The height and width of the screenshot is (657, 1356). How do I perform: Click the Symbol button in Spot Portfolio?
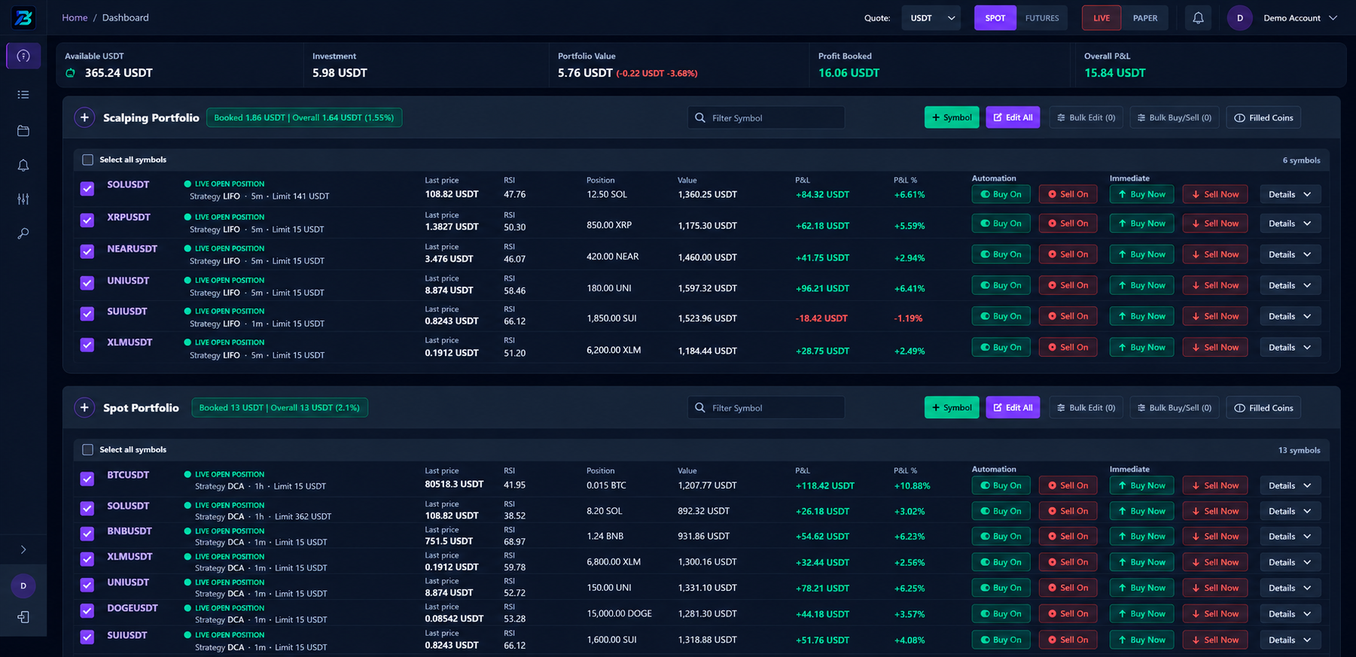(x=952, y=408)
